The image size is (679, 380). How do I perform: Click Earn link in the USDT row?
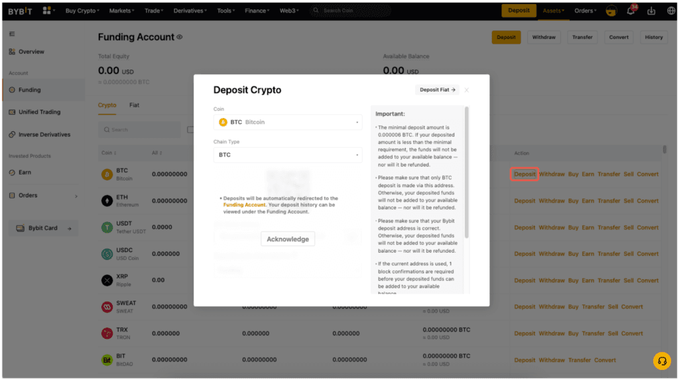click(x=587, y=227)
